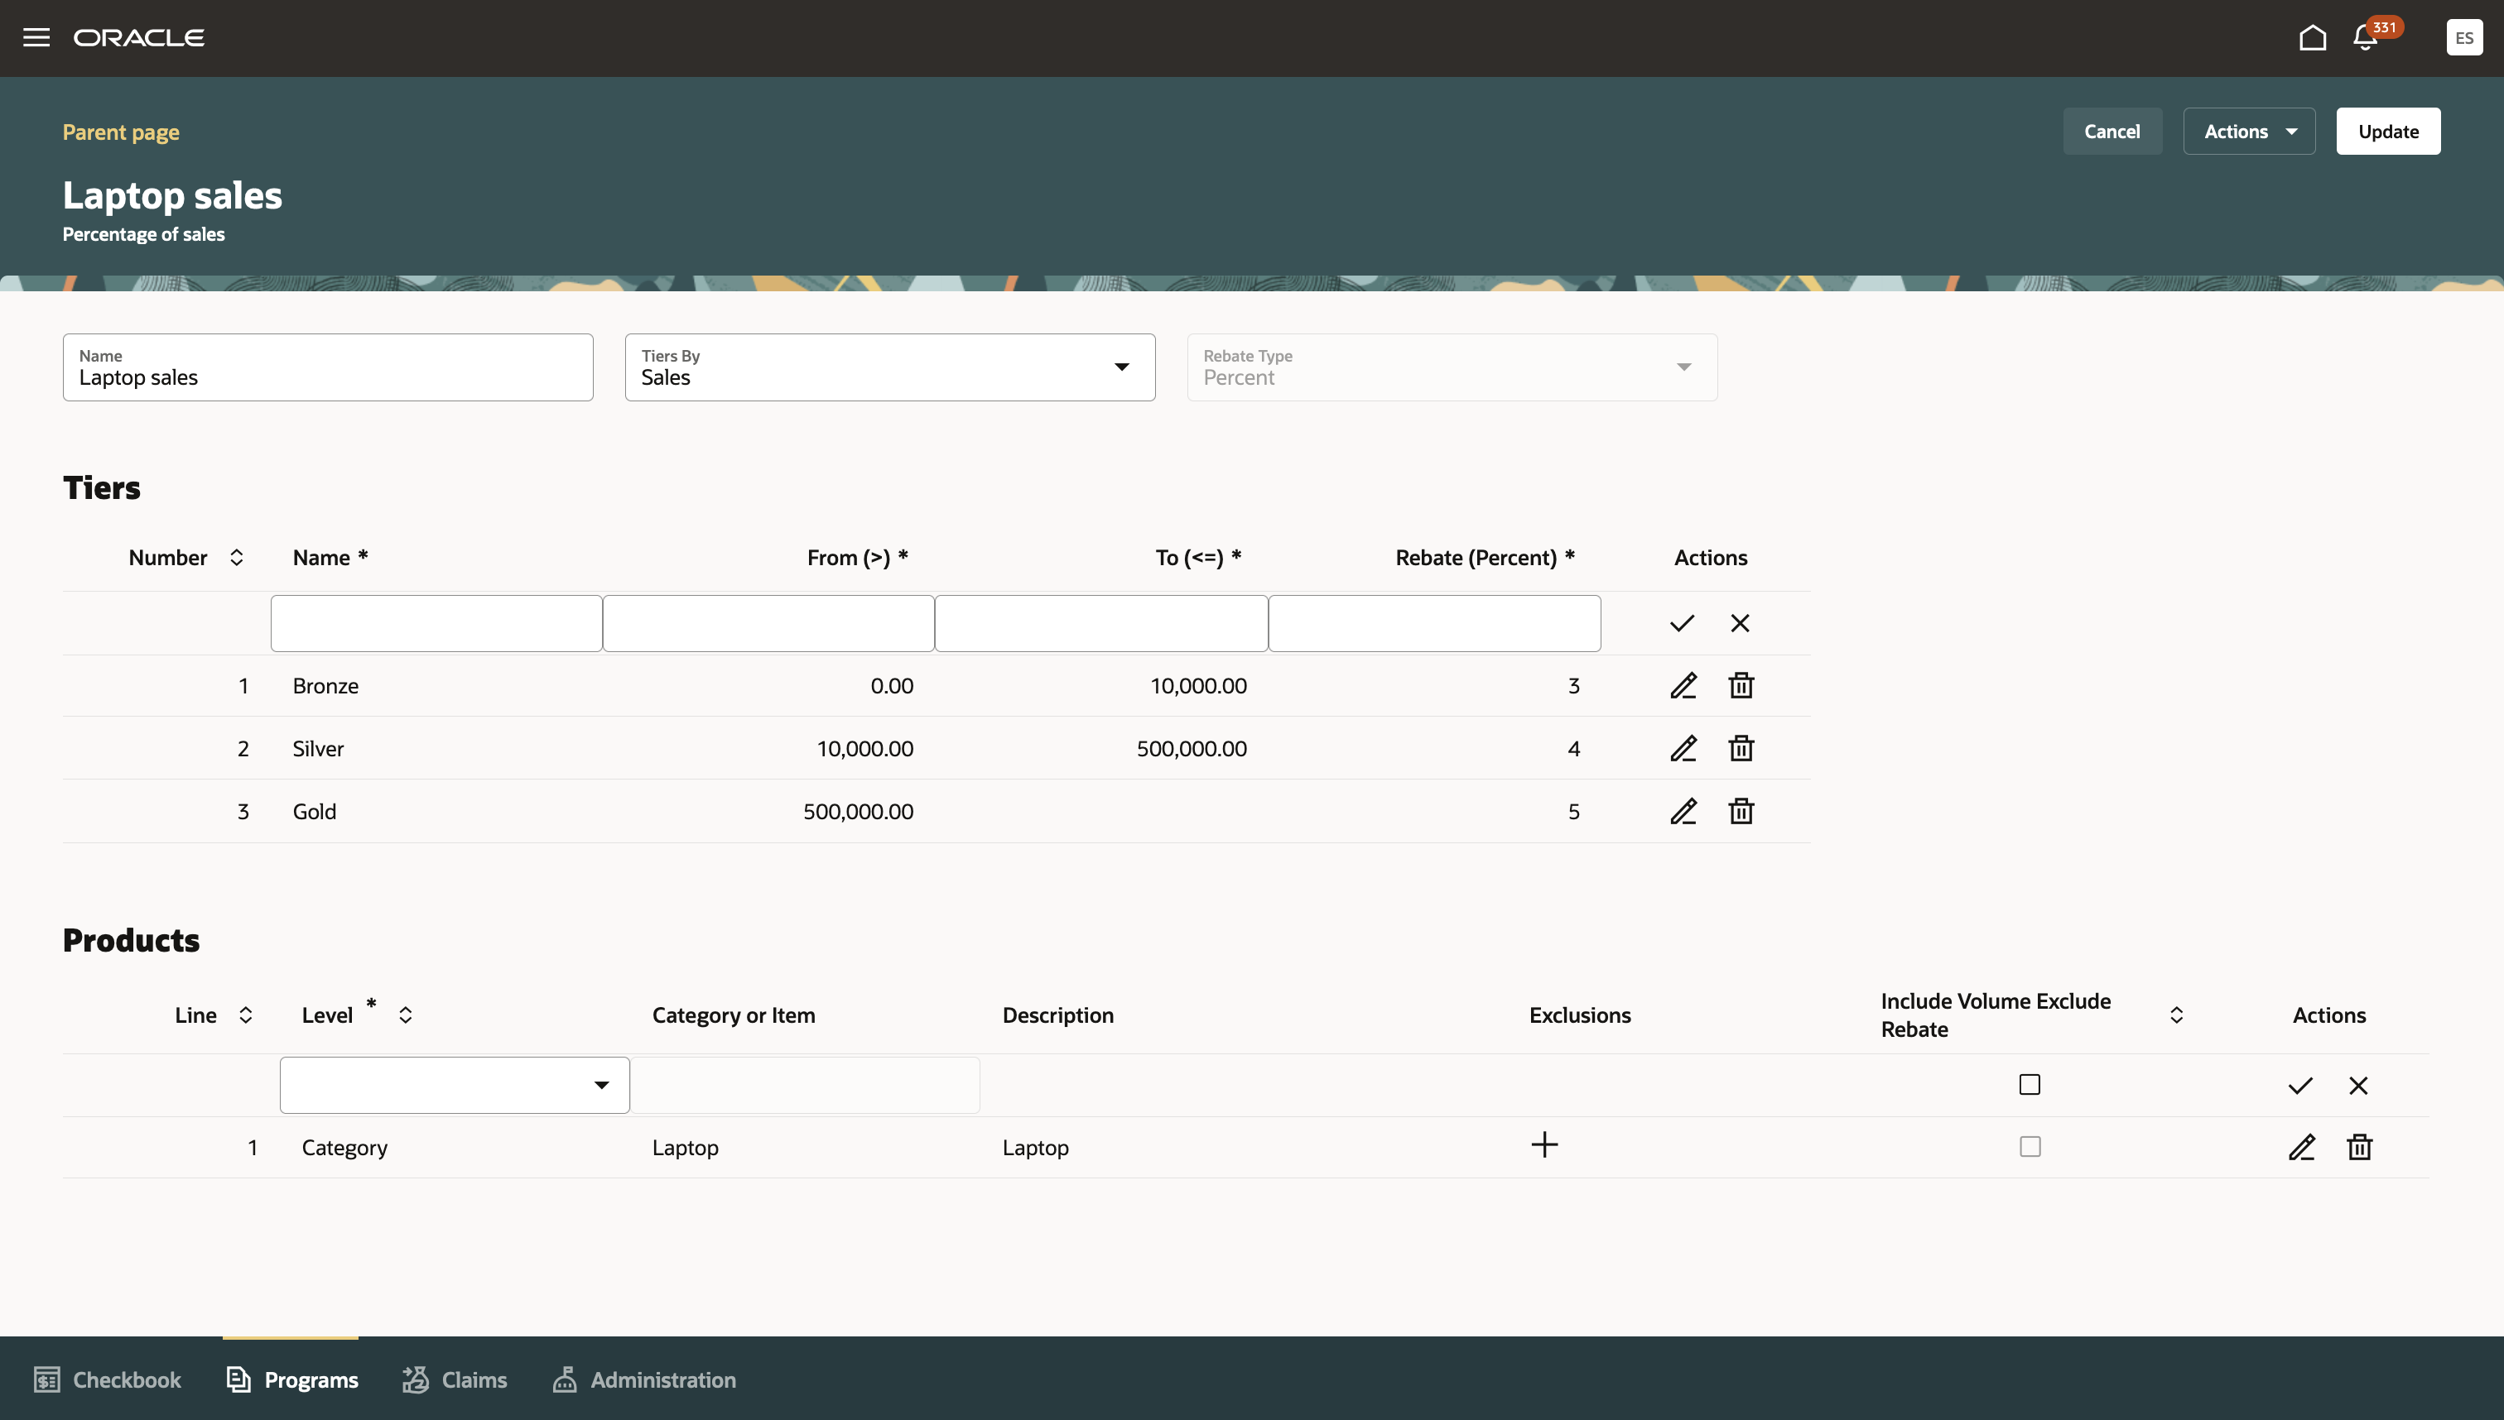The height and width of the screenshot is (1420, 2504).
Task: Cancel the new product row entry
Action: point(2357,1086)
